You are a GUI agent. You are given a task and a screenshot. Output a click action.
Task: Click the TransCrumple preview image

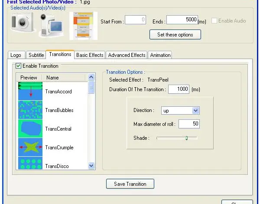tap(30, 147)
